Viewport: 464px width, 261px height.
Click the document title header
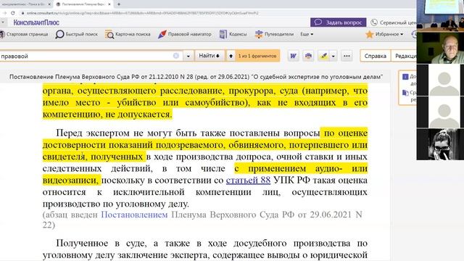pyautogui.click(x=196, y=77)
